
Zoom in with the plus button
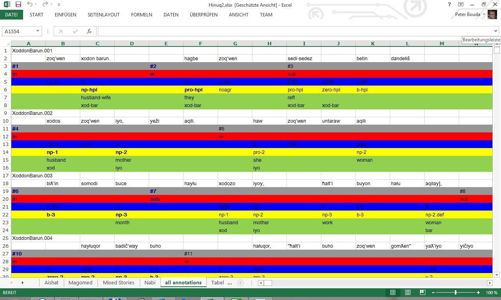(x=478, y=293)
